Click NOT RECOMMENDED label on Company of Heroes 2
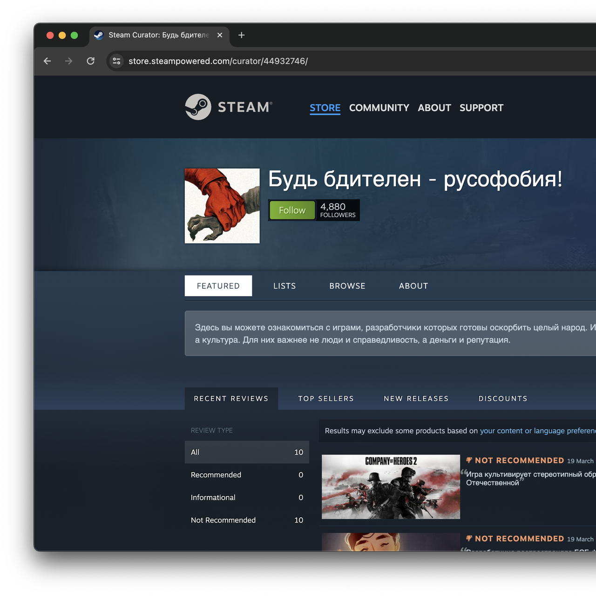The height and width of the screenshot is (596, 596). [519, 460]
